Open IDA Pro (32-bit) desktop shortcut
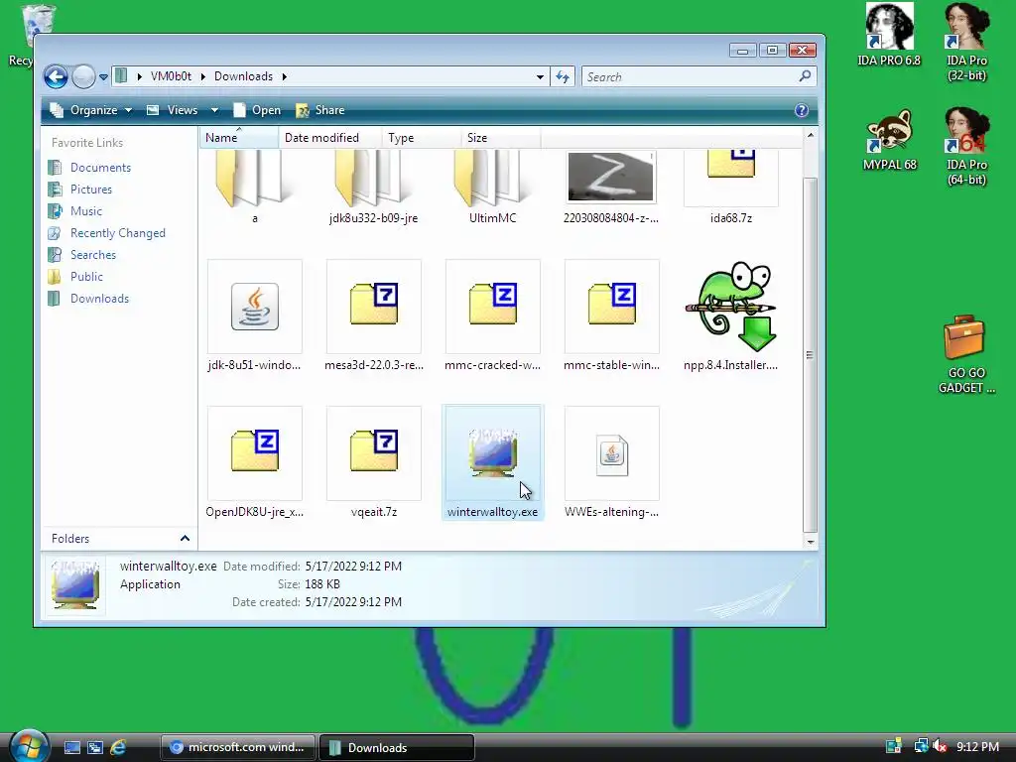Image resolution: width=1016 pixels, height=762 pixels. click(966, 43)
